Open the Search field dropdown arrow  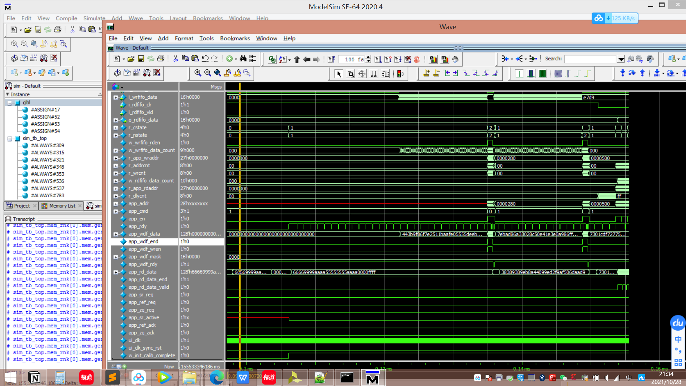621,59
